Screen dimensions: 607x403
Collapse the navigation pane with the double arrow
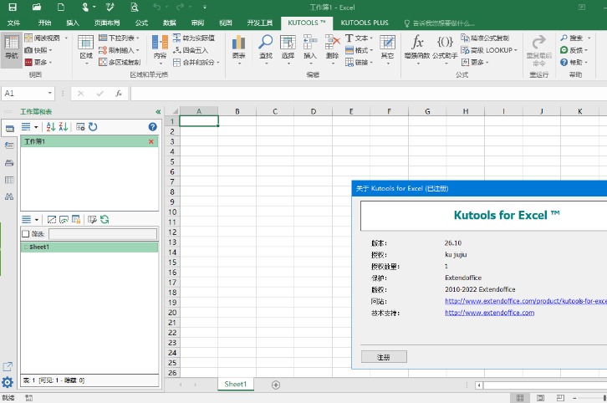click(158, 111)
